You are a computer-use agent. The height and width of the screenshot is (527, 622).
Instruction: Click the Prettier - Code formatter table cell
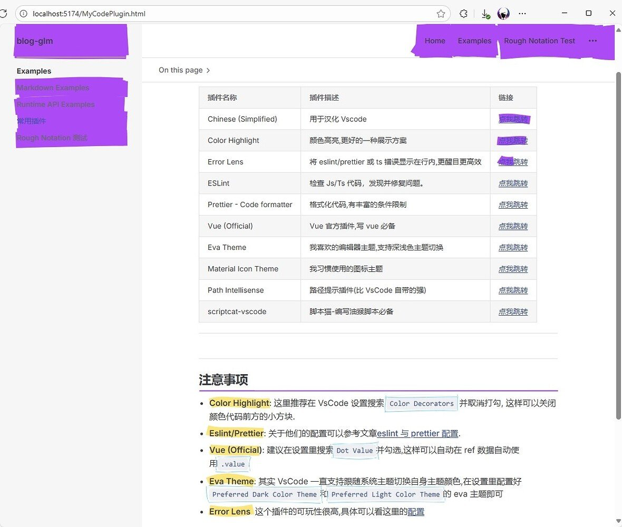[x=250, y=204]
